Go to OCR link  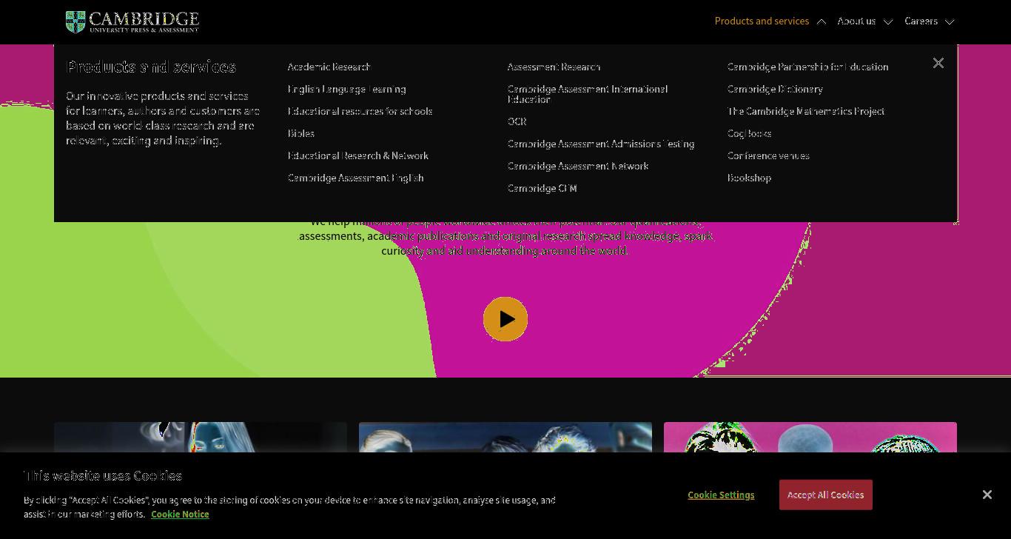tap(517, 121)
